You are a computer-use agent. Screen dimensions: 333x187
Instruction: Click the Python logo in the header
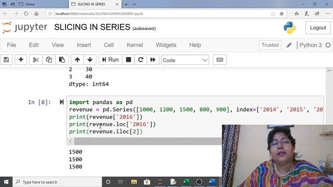[x=290, y=28]
